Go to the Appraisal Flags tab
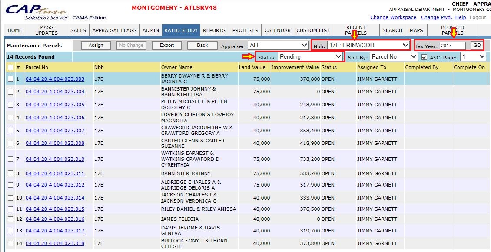The height and width of the screenshot is (252, 491). [114, 30]
